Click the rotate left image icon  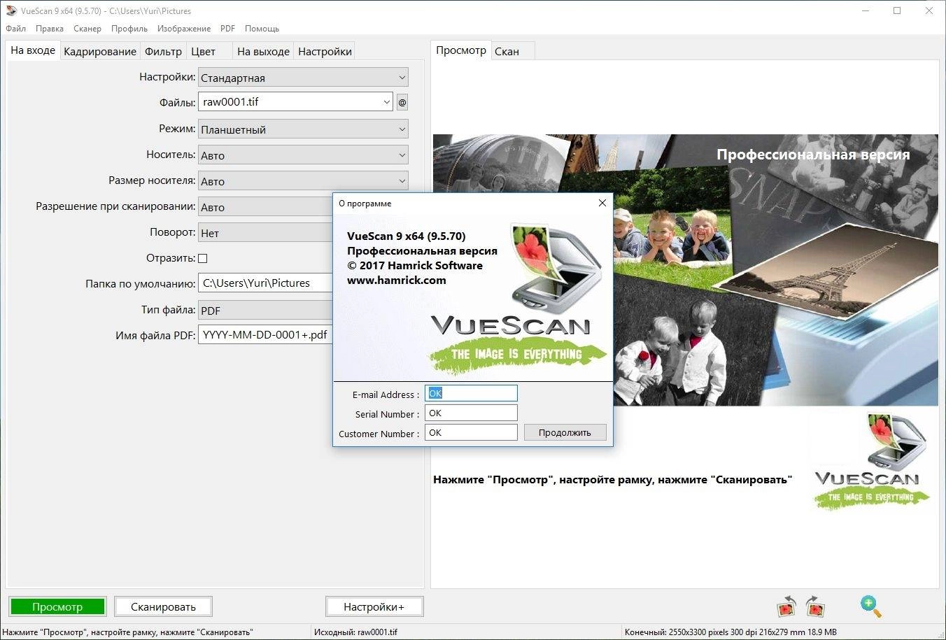pyautogui.click(x=786, y=606)
